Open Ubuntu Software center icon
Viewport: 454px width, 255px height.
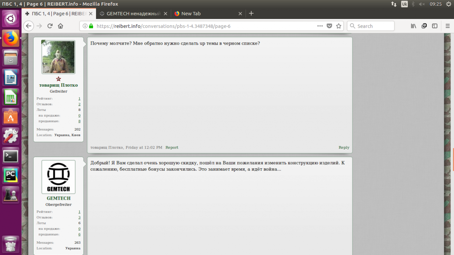tap(11, 117)
